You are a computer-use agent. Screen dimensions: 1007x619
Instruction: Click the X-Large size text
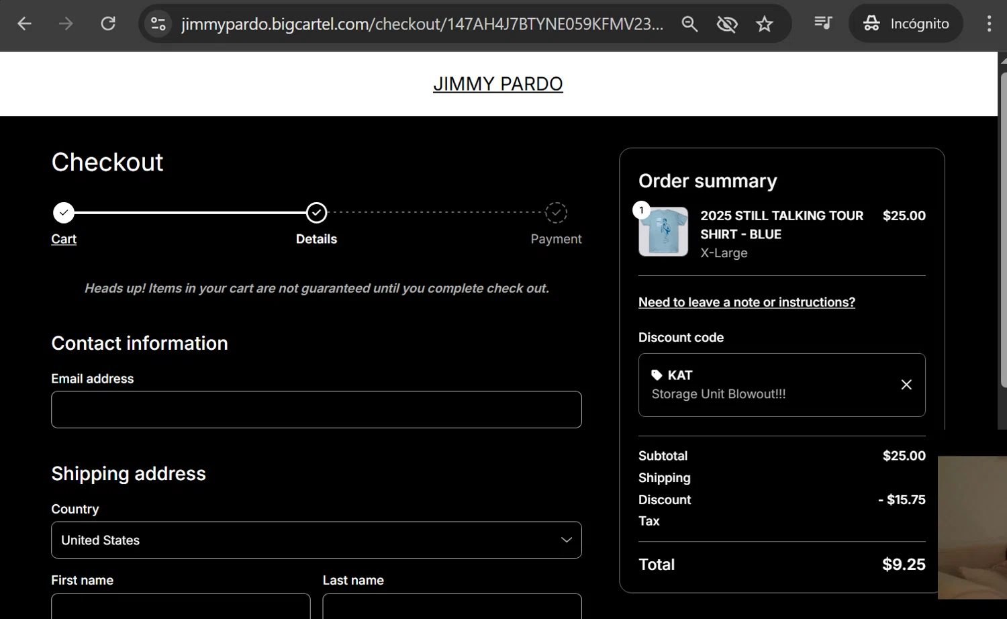[x=724, y=253]
